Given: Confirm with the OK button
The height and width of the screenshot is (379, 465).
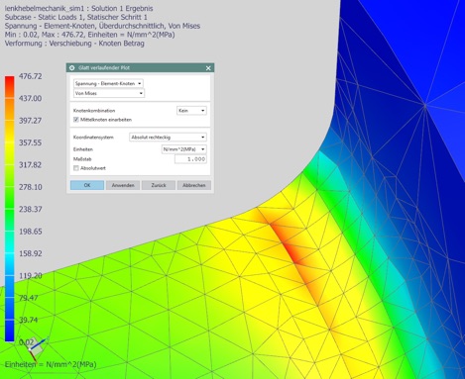Looking at the screenshot, I should pos(87,185).
